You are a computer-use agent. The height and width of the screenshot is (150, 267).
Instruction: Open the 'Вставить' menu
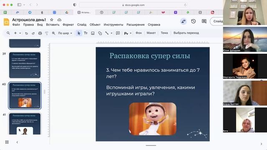53,25
